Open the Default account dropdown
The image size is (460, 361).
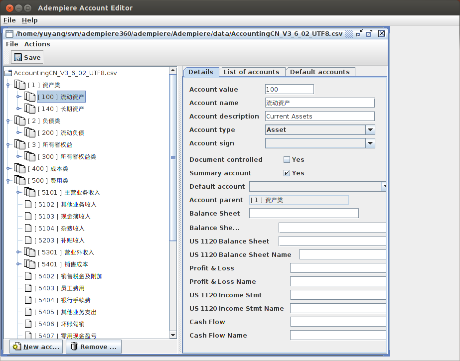[384, 186]
